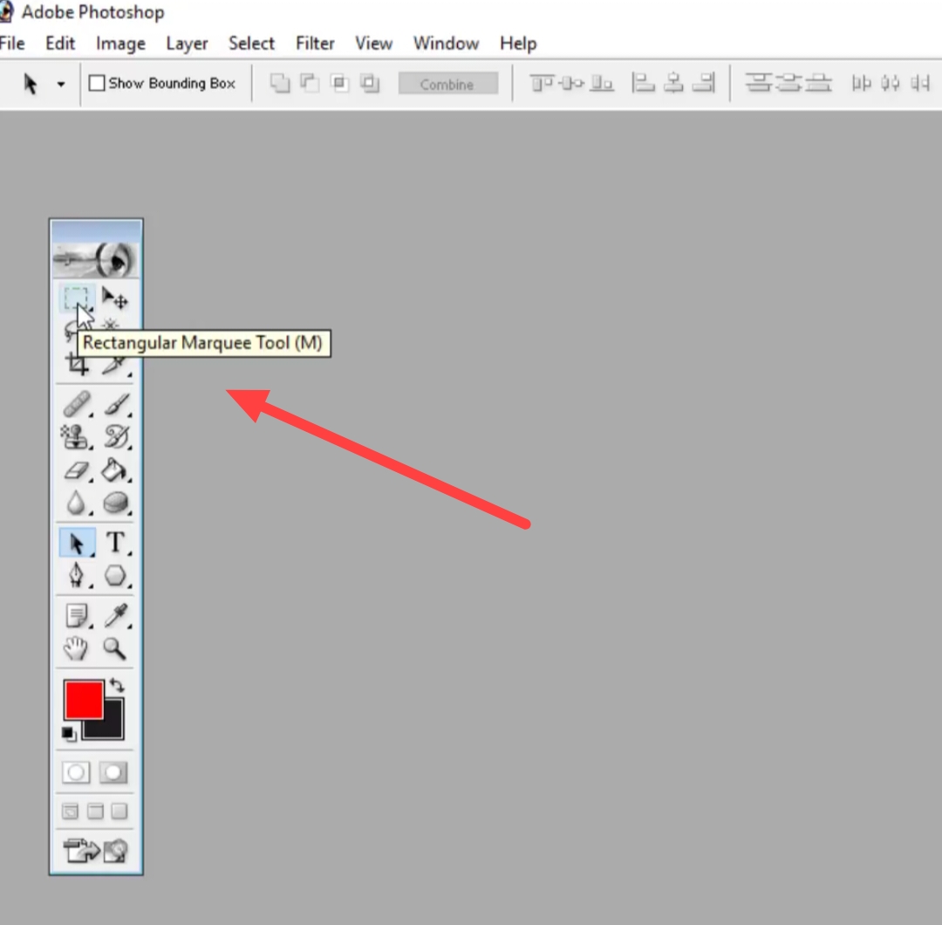Click the tool preset arrow icon in options bar
This screenshot has width=942, height=925.
pos(30,84)
